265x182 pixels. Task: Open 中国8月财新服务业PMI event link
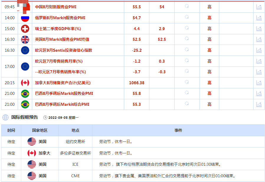[55, 7]
